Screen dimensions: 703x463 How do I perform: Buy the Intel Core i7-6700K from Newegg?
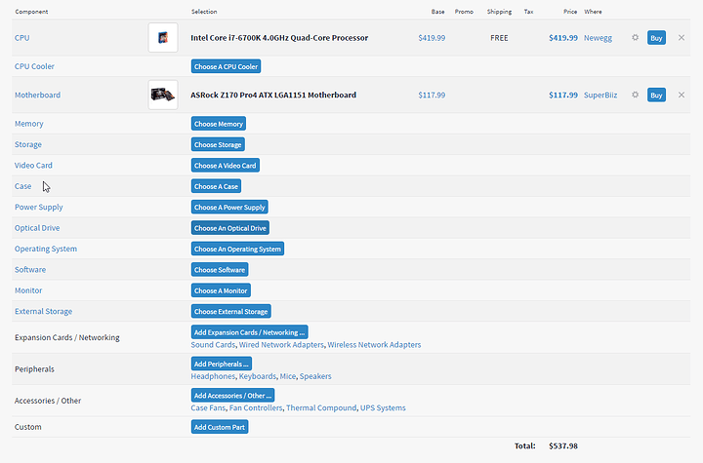pos(656,38)
